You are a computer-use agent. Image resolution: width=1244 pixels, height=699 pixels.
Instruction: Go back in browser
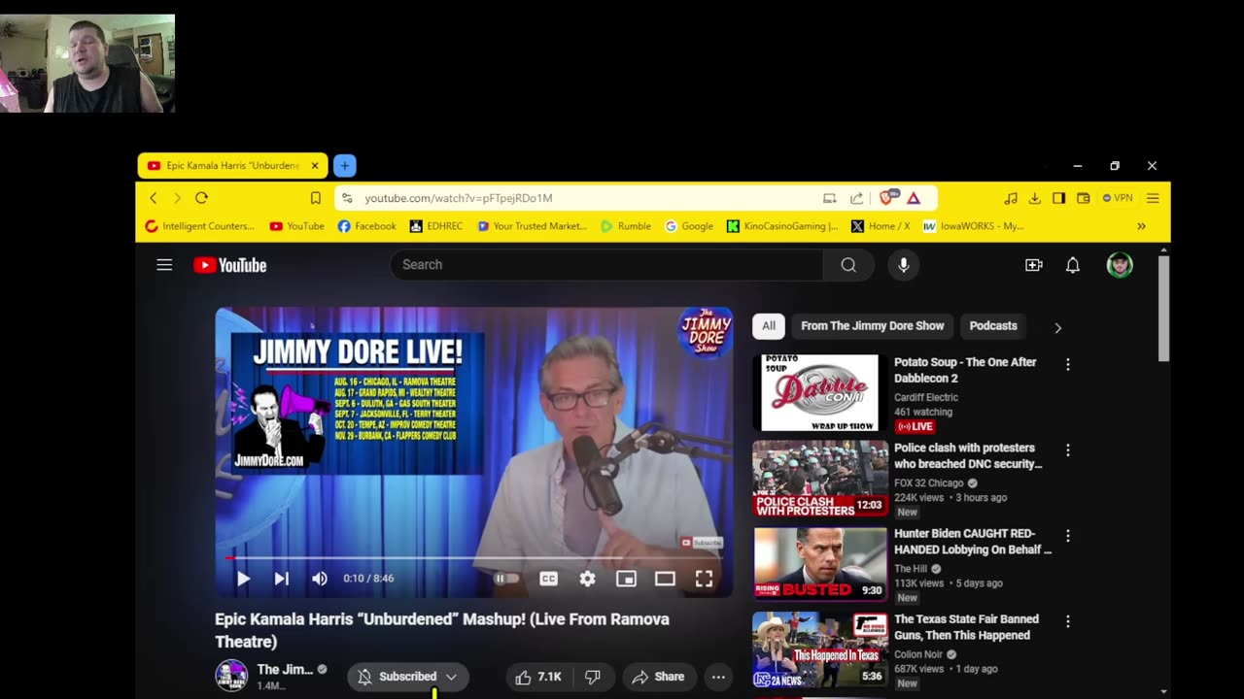(x=153, y=198)
